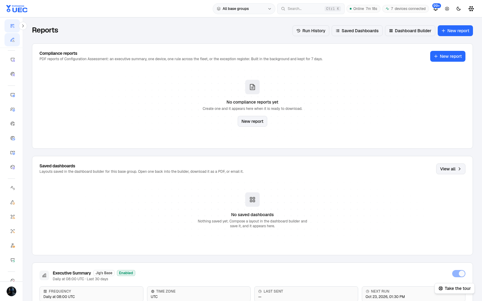This screenshot has height=301, width=482.
Task: Open the Dashboard Builder
Action: pos(410,31)
